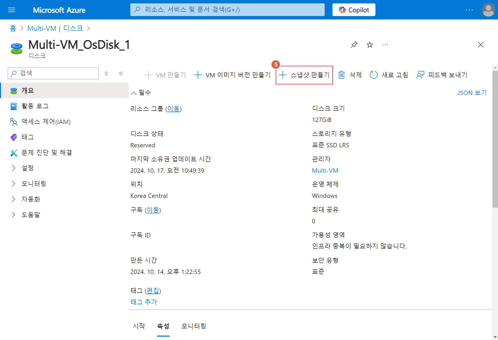Open 피드백 보내기 feedback
Screen dimensions: 498x340
coord(442,75)
